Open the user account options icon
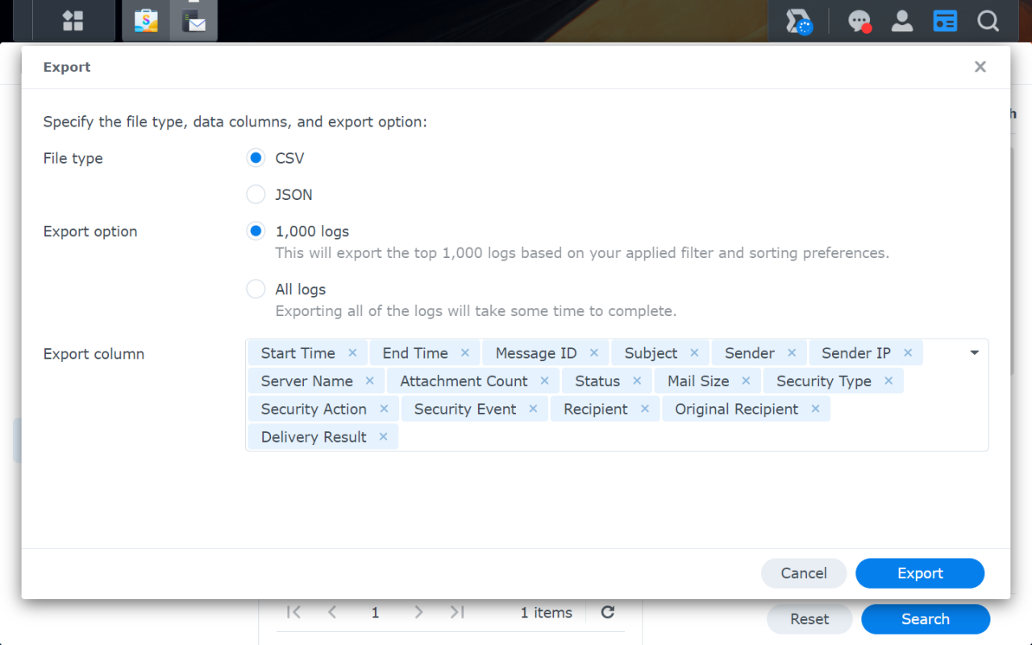Image resolution: width=1032 pixels, height=645 pixels. click(902, 21)
